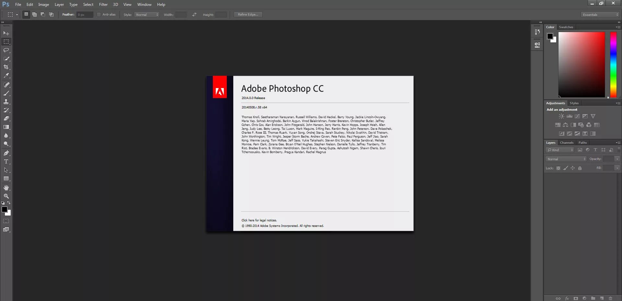
Task: Click the Refine Edge button
Action: coord(248,15)
